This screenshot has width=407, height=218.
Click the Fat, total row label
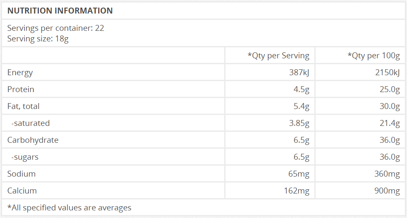tap(23, 106)
